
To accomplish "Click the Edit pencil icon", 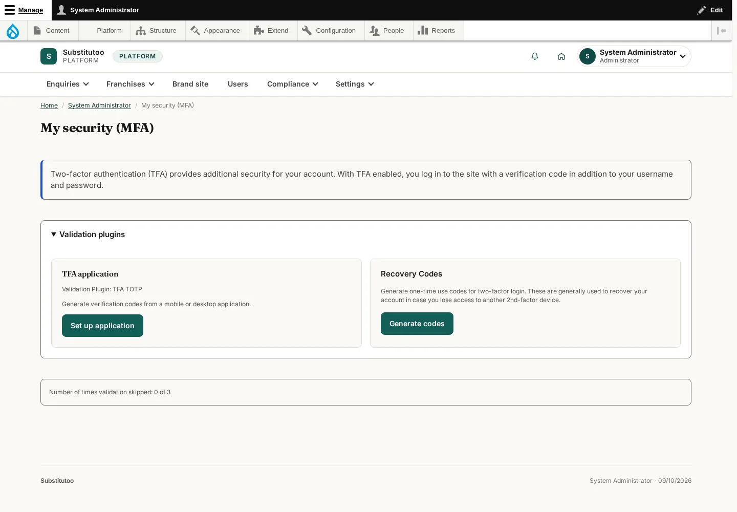I will click(702, 10).
